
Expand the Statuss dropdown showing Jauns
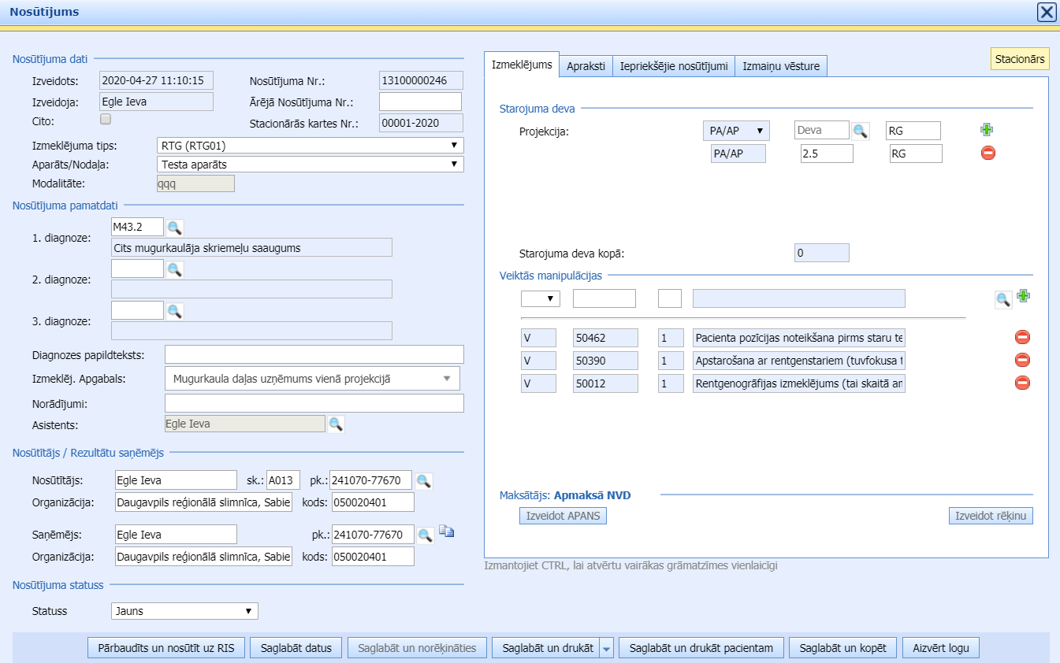point(184,611)
